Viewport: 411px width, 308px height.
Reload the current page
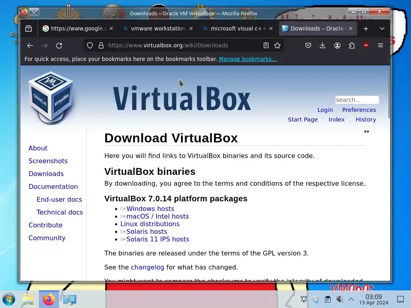[59, 46]
